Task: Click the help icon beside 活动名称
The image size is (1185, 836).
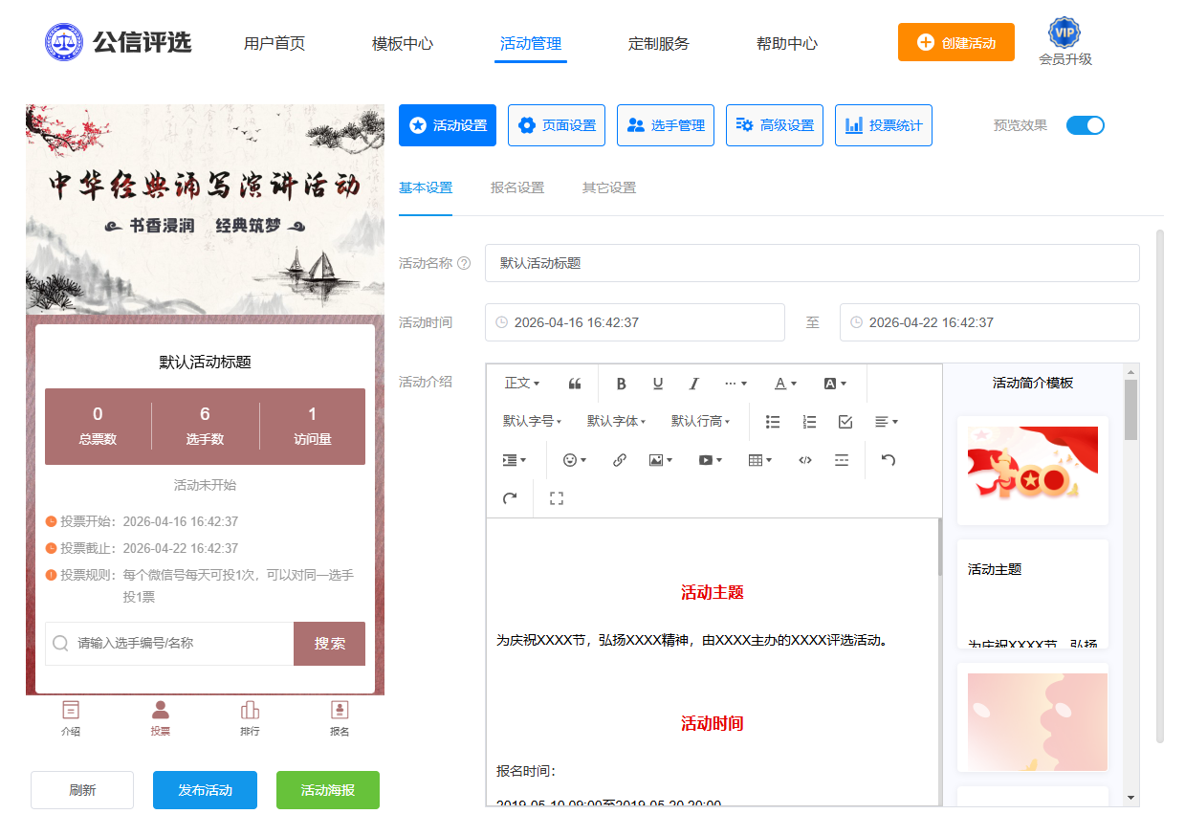Action: (464, 263)
